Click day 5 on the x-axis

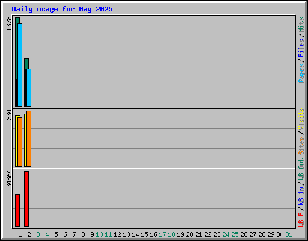pos(56,234)
